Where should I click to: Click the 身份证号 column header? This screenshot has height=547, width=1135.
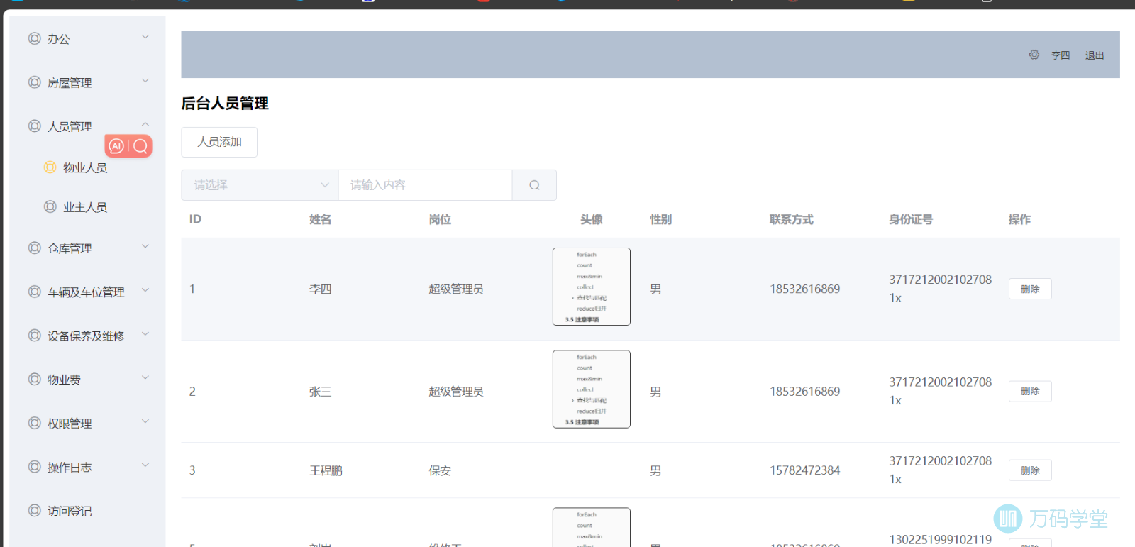[911, 219]
